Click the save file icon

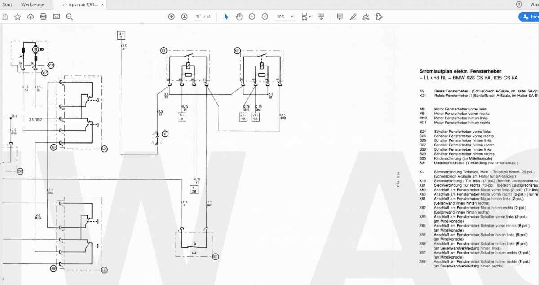pos(4,17)
